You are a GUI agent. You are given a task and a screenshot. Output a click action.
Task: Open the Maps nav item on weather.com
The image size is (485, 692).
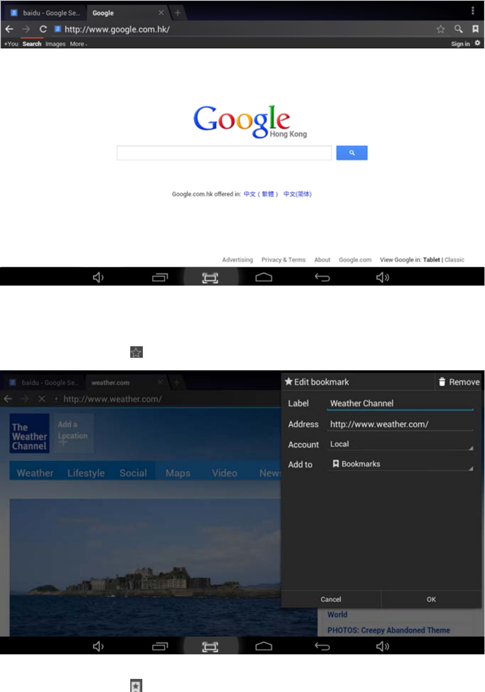(178, 473)
